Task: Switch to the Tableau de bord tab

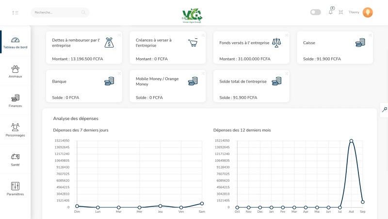Action: pyautogui.click(x=15, y=43)
